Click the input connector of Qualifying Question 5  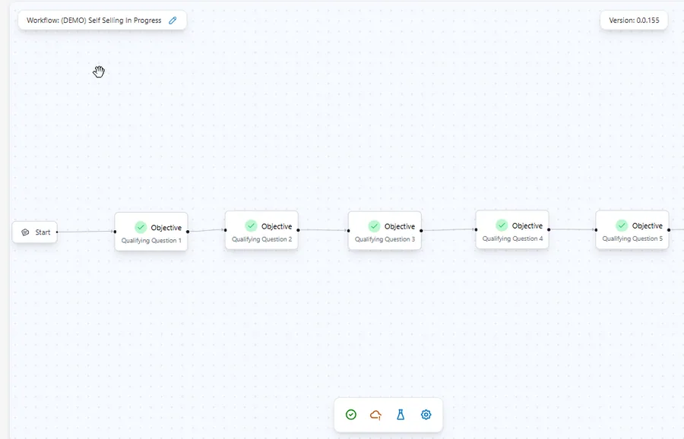pyautogui.click(x=596, y=229)
